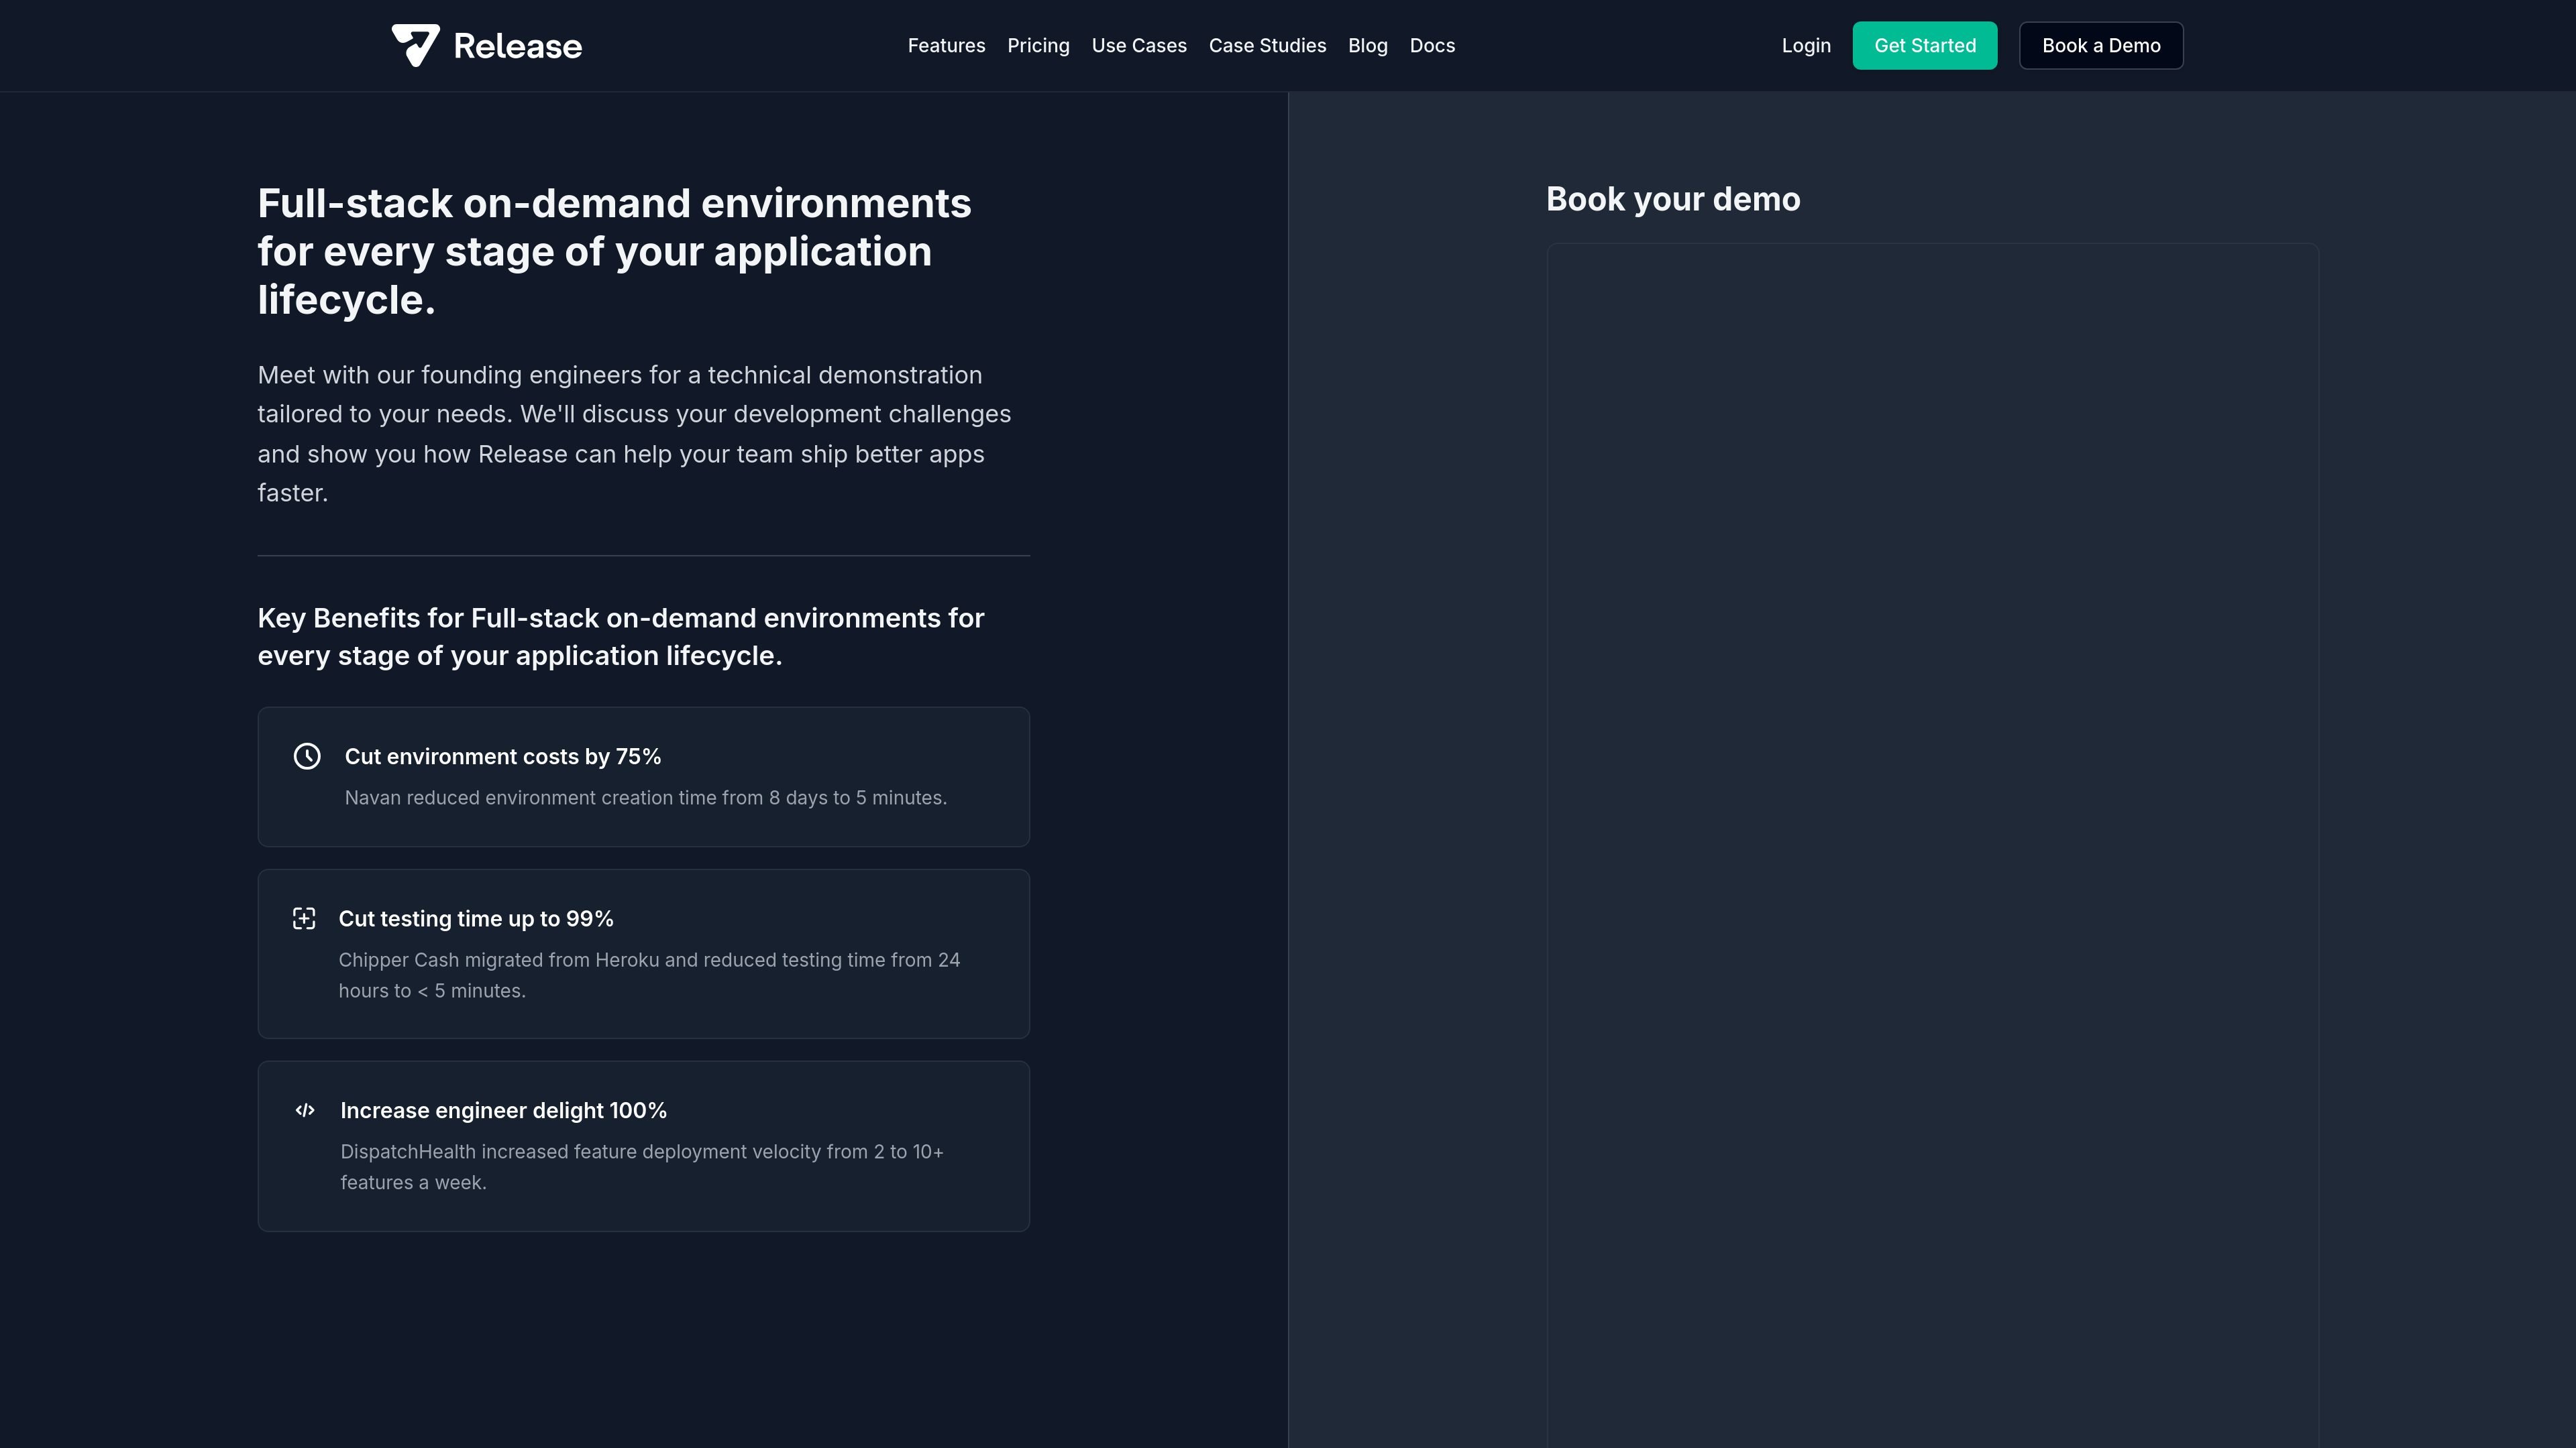
Task: Click the code icon beside Increase engineer delight
Action: point(305,1110)
